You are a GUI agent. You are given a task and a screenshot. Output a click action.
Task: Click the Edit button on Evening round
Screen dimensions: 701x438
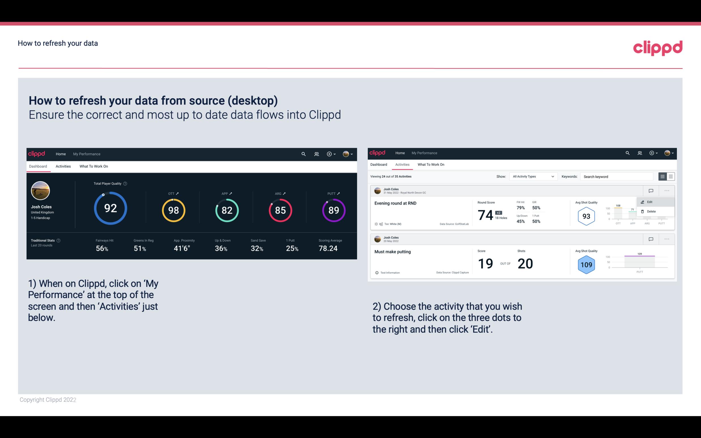pos(651,202)
